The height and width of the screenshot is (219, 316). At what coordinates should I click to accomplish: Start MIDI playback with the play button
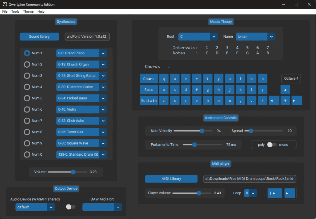(x=290, y=193)
